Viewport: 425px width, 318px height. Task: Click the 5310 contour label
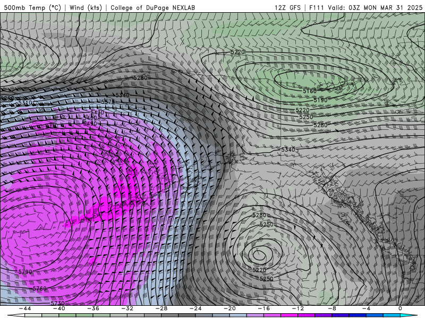pos(25,103)
